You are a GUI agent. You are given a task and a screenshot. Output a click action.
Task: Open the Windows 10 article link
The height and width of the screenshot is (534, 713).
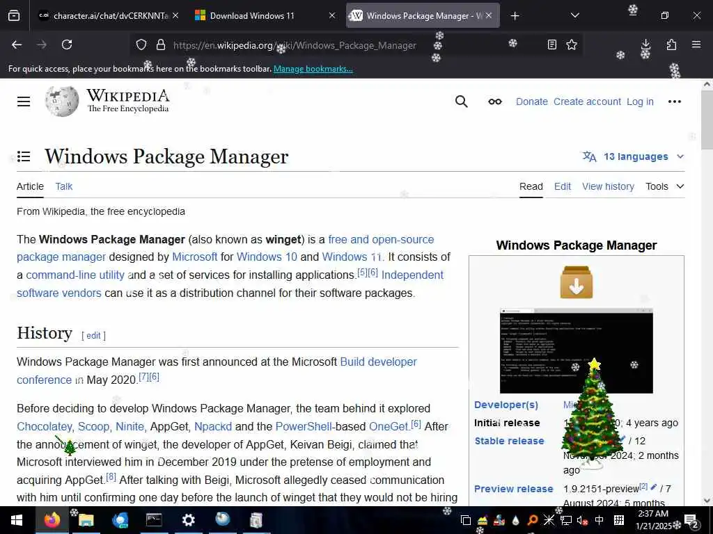[267, 257]
